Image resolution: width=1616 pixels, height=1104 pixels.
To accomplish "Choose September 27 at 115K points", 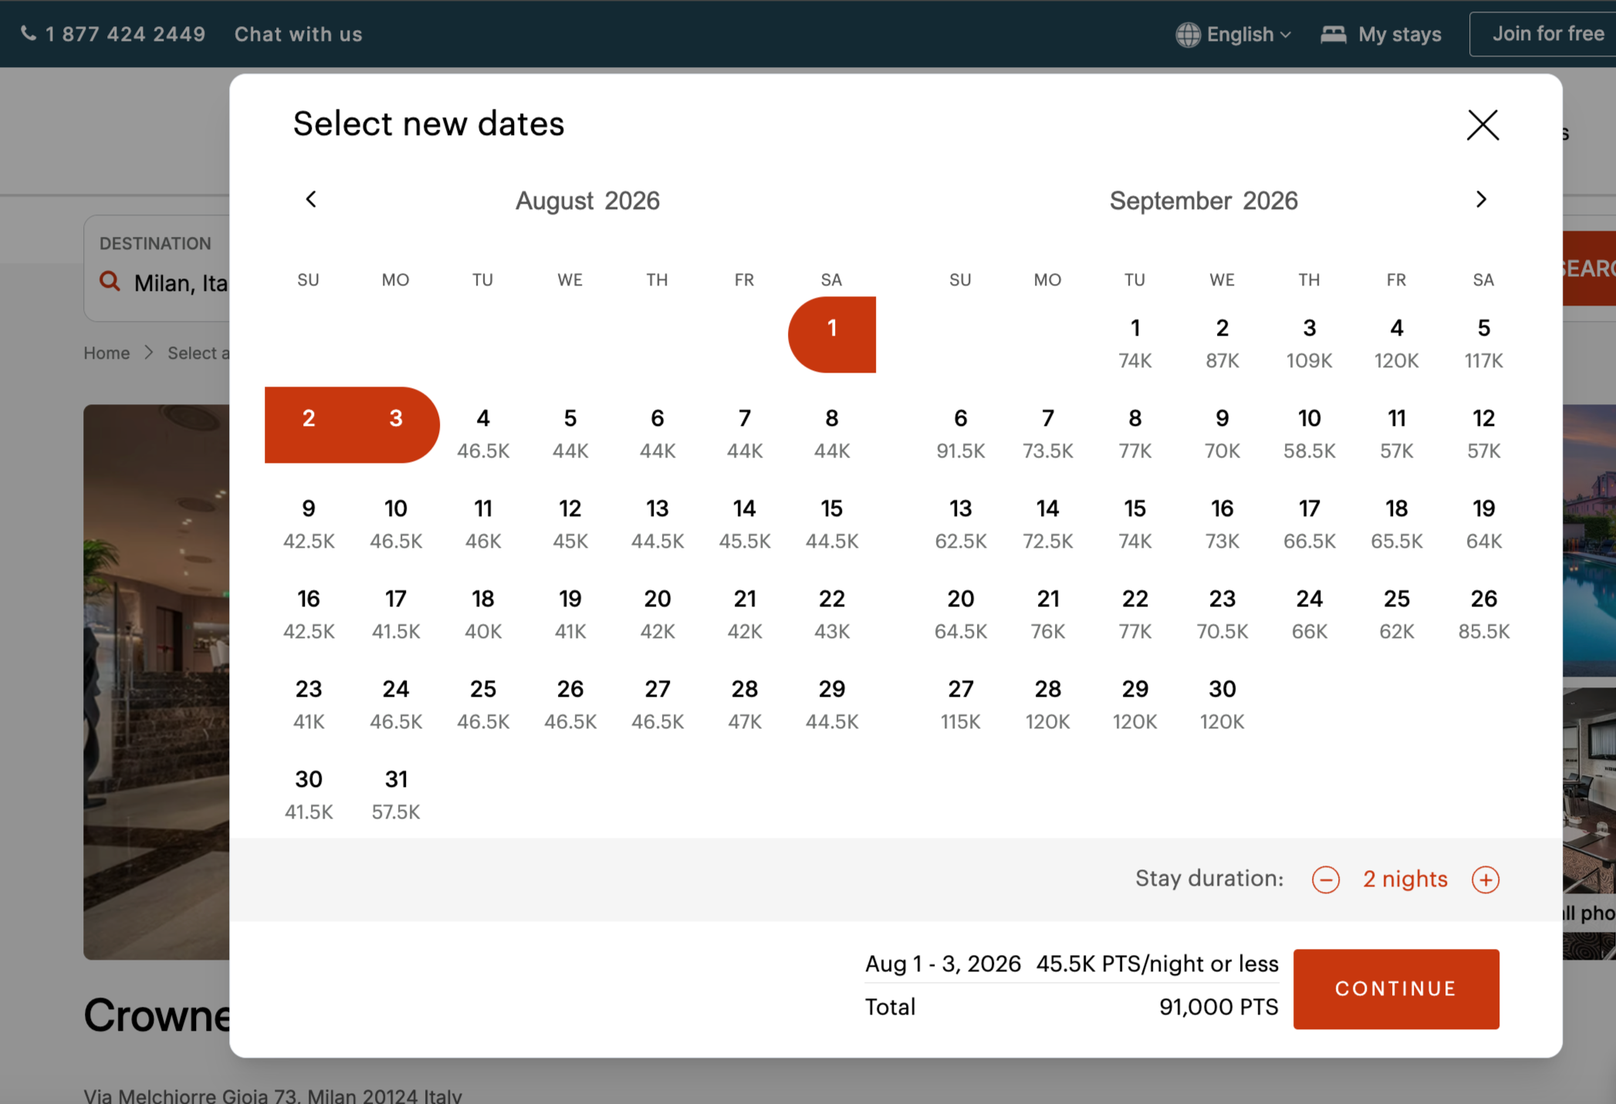I will click(x=960, y=704).
